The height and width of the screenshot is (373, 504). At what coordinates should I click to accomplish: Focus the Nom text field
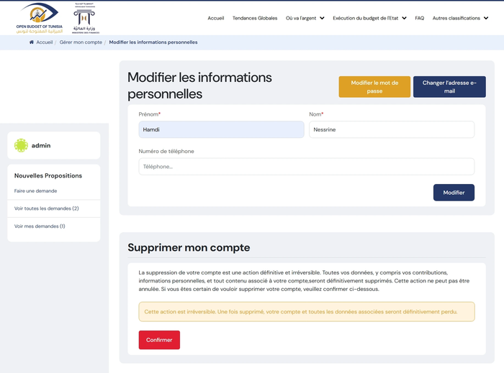pyautogui.click(x=391, y=129)
